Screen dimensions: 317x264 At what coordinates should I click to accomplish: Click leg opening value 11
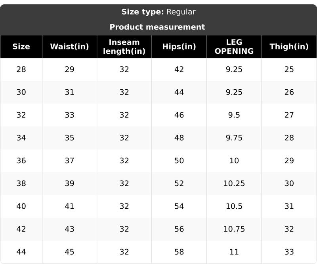click(x=234, y=252)
